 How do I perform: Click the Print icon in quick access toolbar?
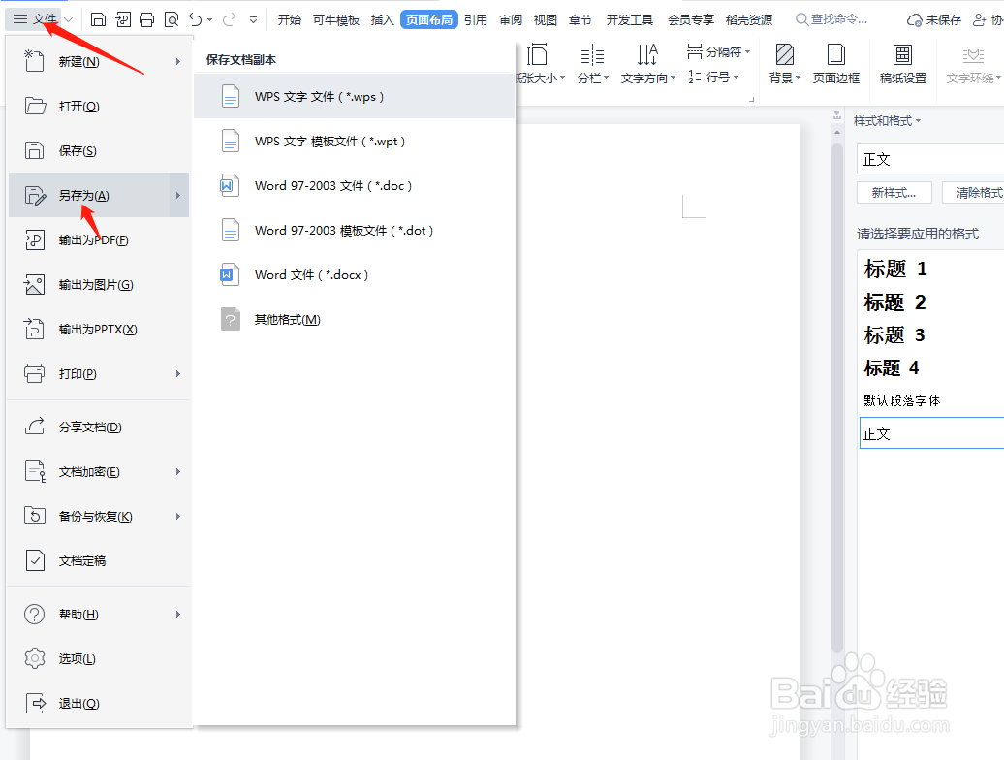146,19
